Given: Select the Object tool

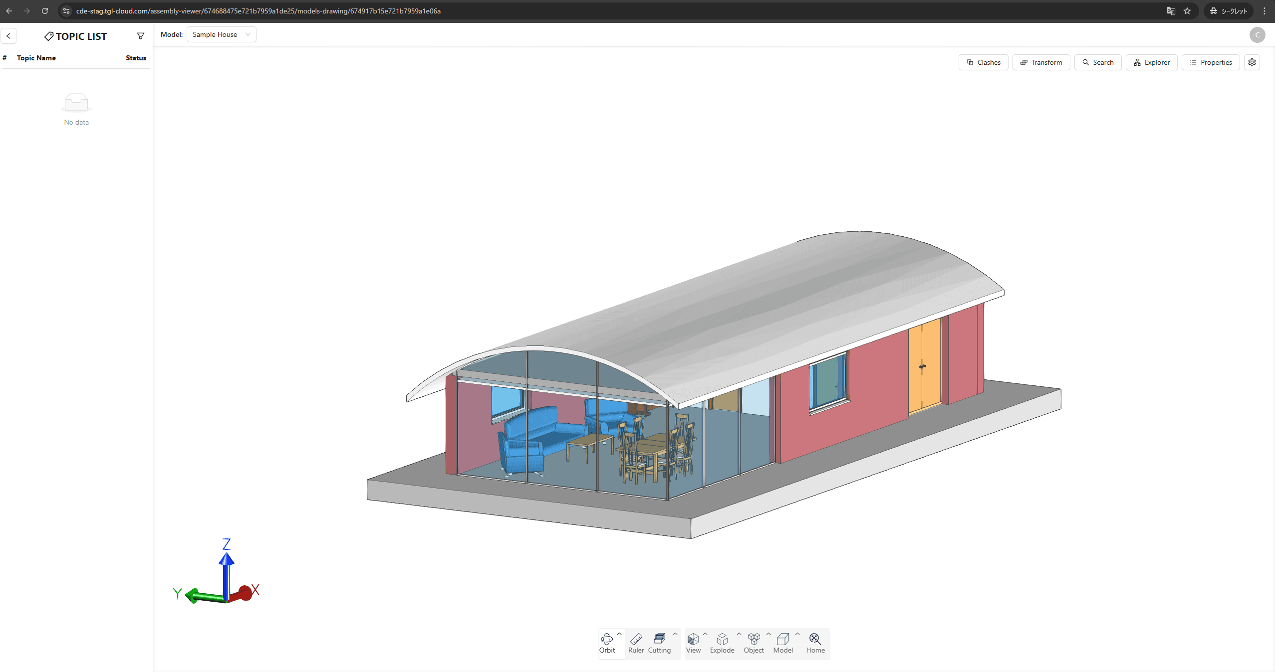Looking at the screenshot, I should click(754, 643).
